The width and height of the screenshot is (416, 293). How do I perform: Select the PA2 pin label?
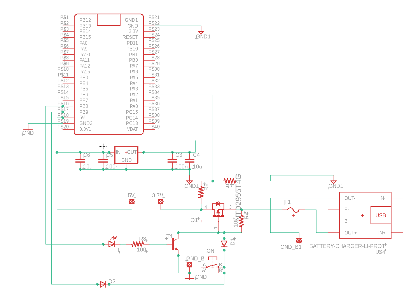click(x=134, y=95)
